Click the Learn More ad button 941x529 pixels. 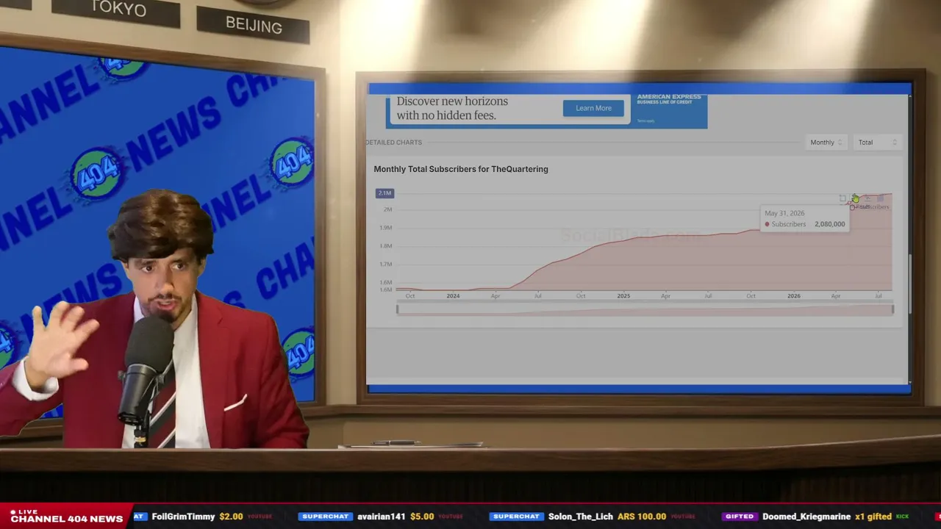(x=593, y=108)
